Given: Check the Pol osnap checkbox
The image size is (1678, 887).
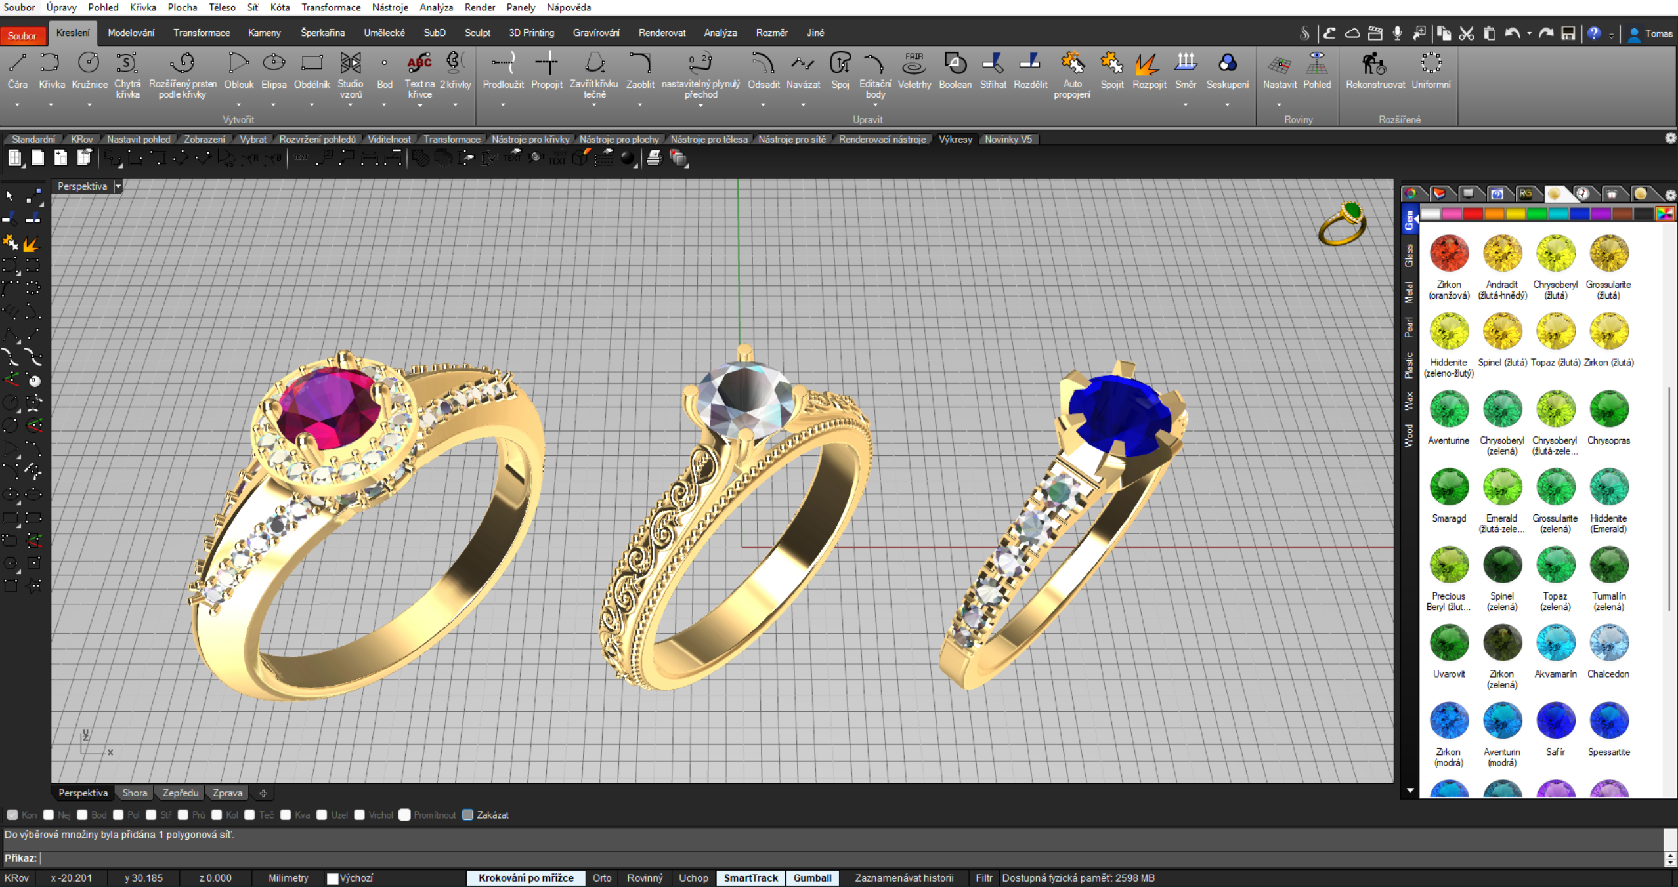Looking at the screenshot, I should pyautogui.click(x=118, y=815).
